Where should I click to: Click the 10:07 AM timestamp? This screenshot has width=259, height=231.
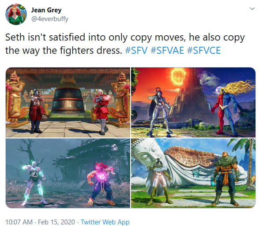pos(19,222)
